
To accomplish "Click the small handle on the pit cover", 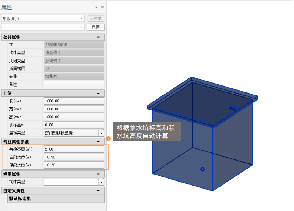I will tap(232, 108).
